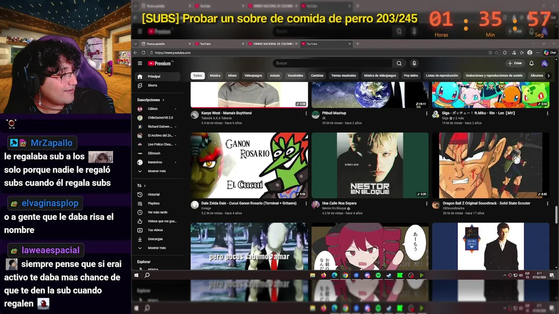Open YouTube notifications bell
The image size is (559, 314).
point(531,63)
